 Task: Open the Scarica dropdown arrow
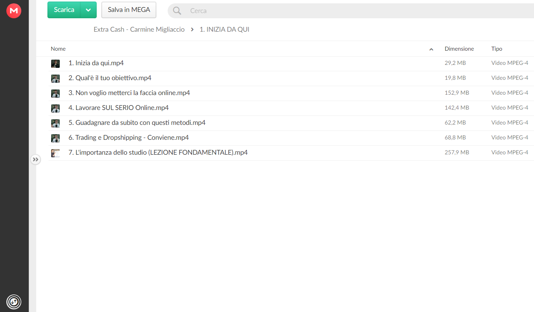(x=89, y=10)
